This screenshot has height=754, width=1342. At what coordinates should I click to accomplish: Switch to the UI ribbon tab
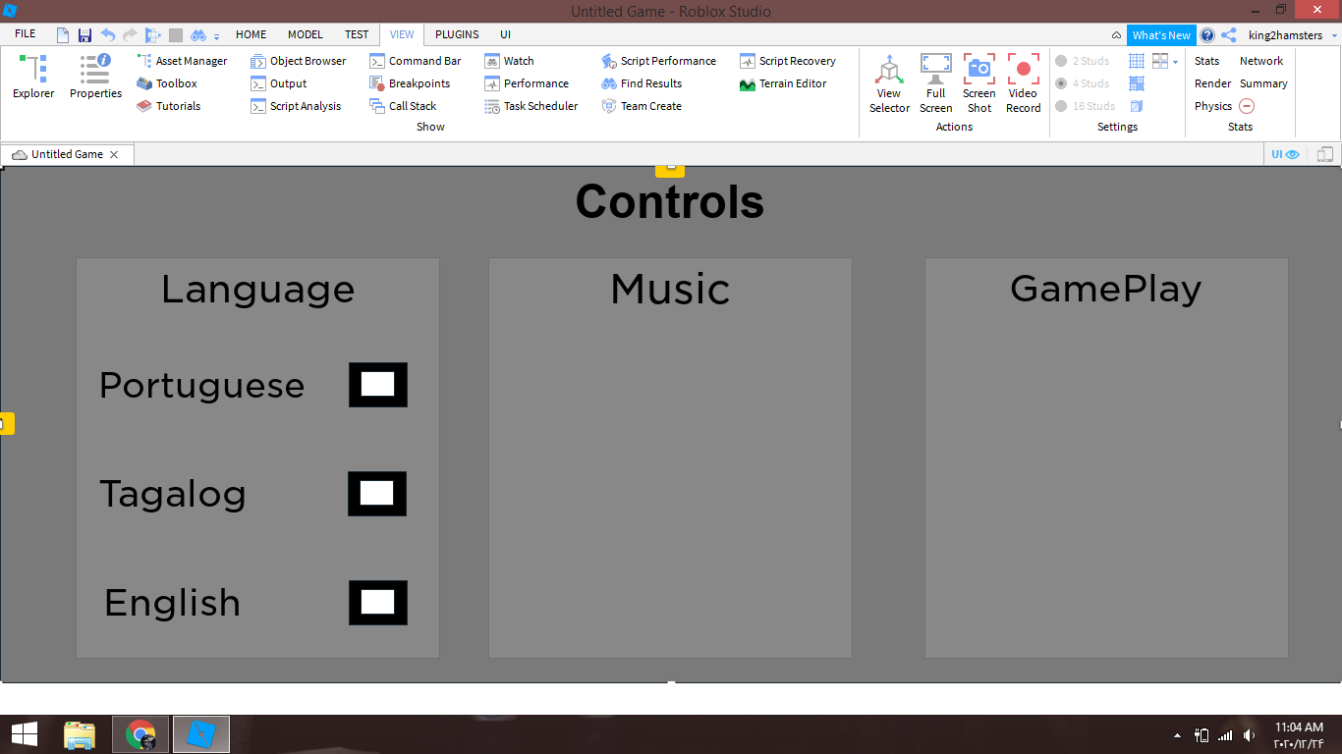[x=505, y=34]
